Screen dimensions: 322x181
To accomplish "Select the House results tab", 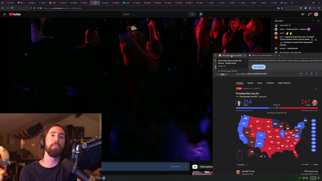I will (260, 83).
